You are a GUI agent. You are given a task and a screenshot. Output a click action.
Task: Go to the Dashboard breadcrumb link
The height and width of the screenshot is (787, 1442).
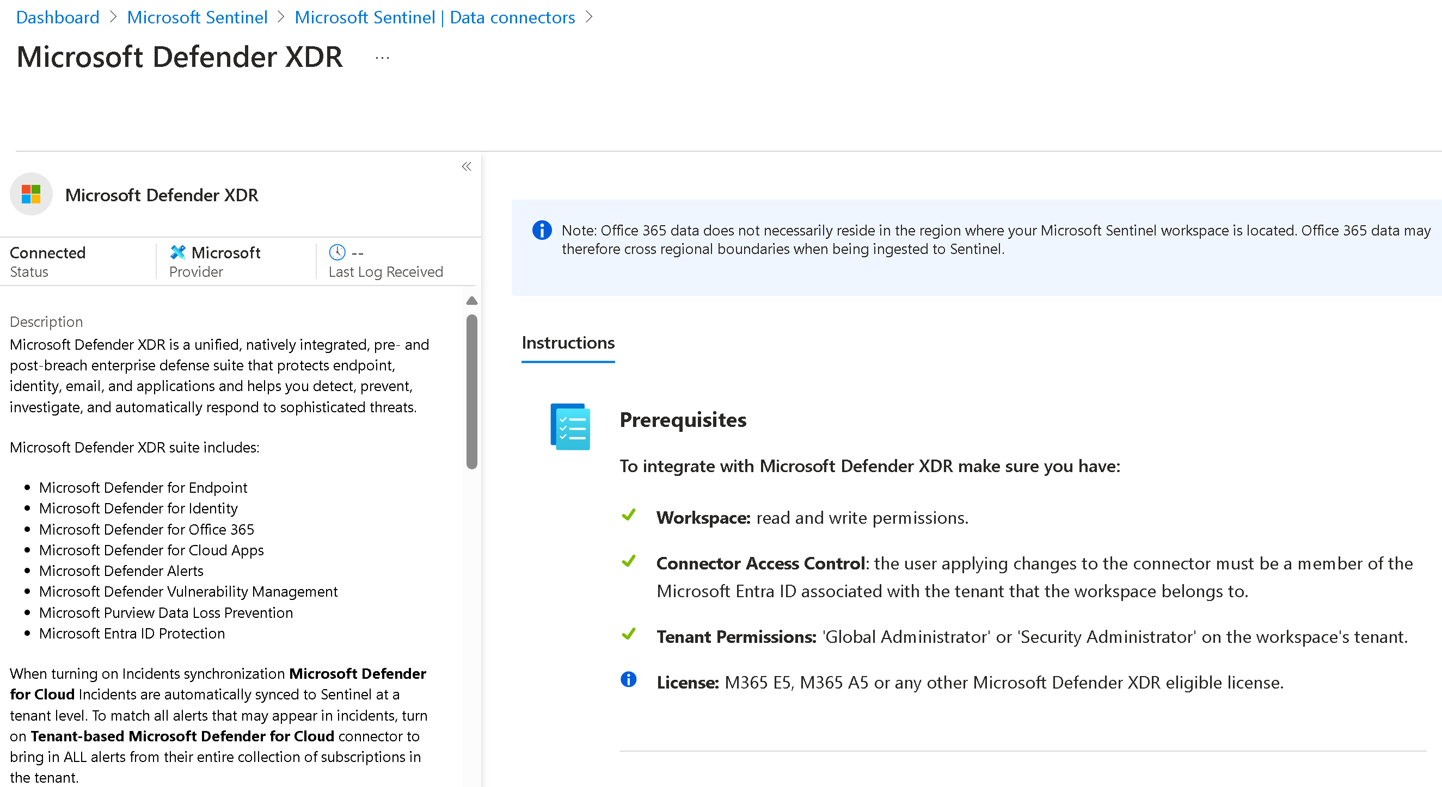click(58, 17)
